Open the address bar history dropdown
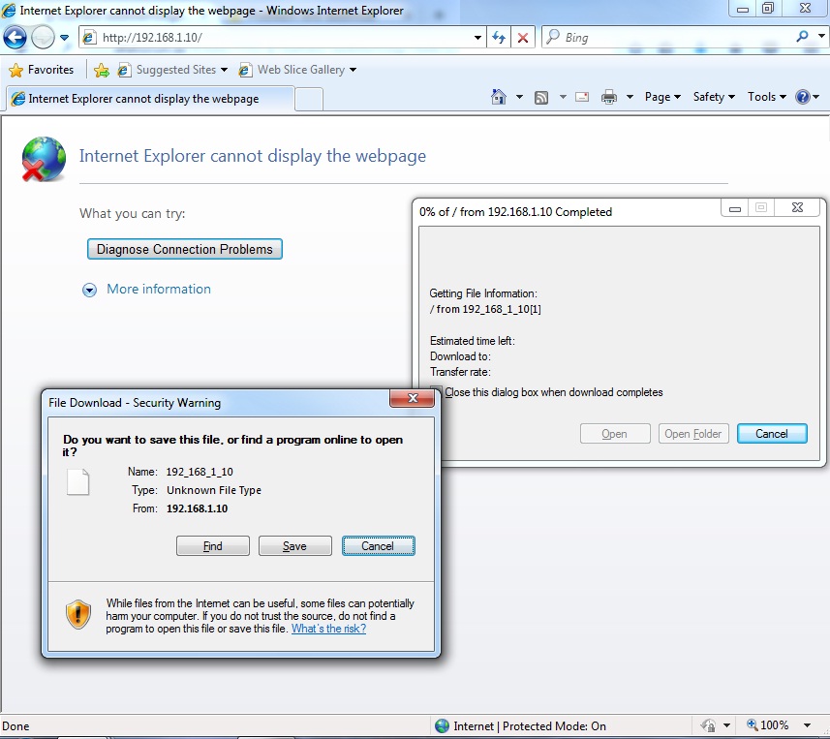830x739 pixels. 478,38
